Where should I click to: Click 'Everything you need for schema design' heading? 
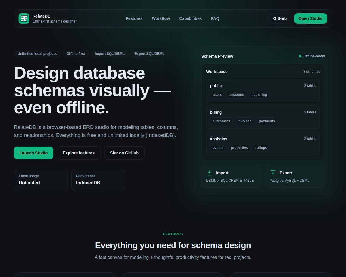point(173,245)
